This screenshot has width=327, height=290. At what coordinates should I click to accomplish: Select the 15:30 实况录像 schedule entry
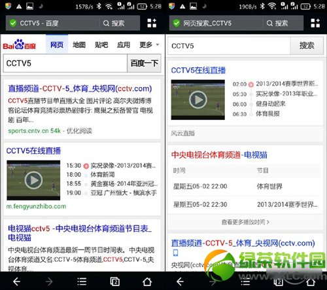(111, 166)
